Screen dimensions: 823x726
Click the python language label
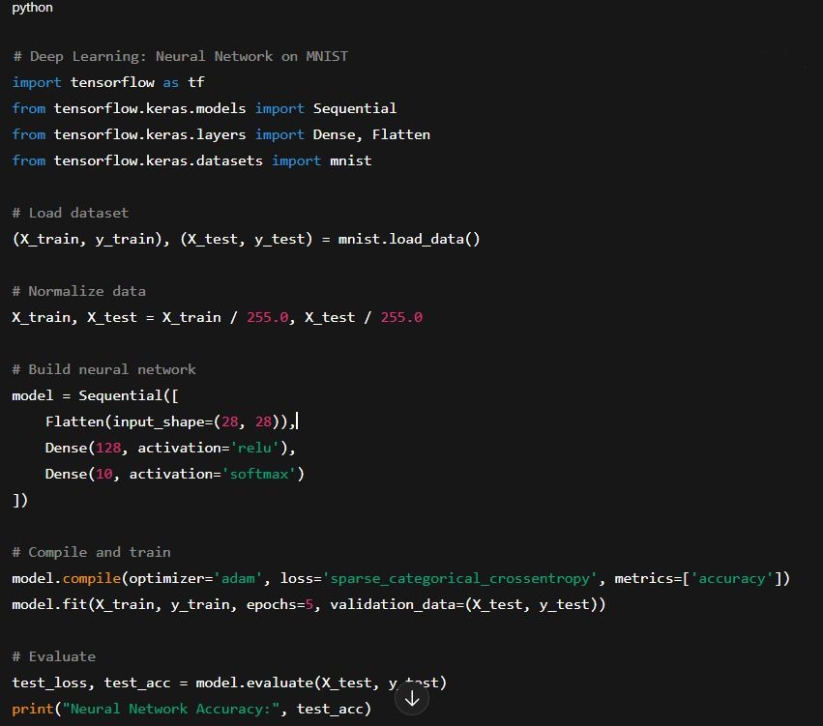point(33,8)
